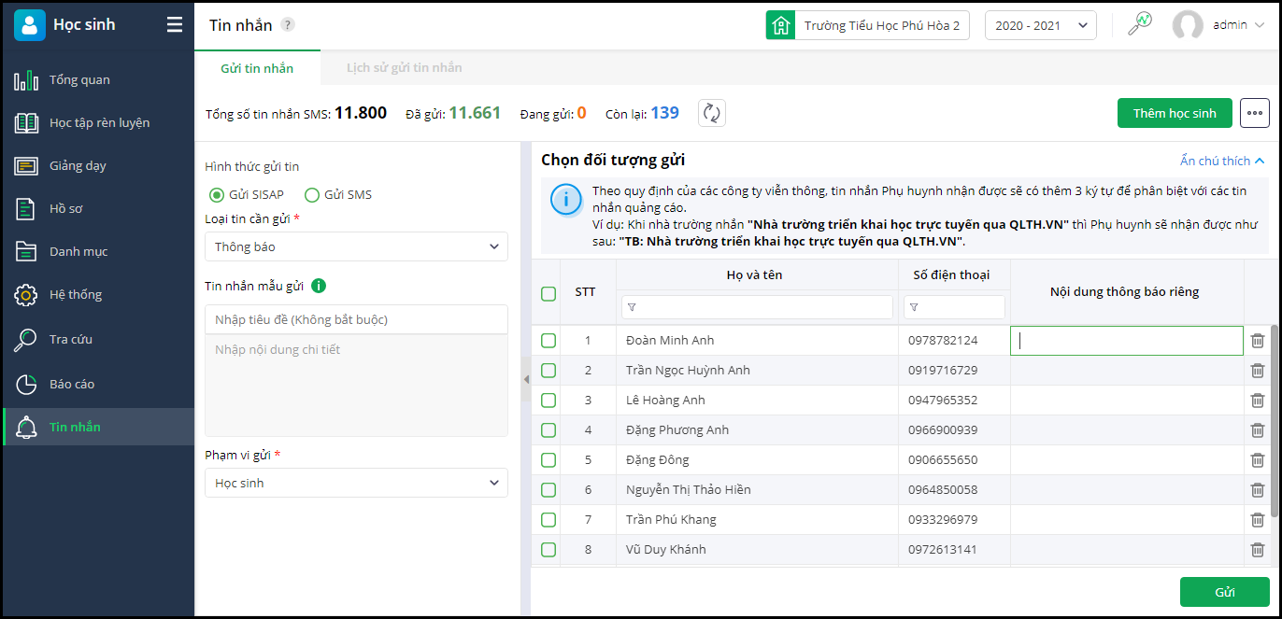Open the school year 2020 - 2021 dropdown
The image size is (1282, 619).
click(1040, 25)
